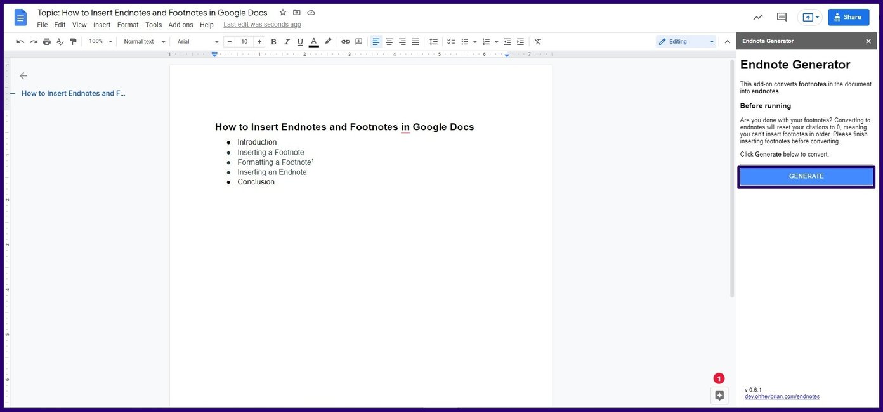The width and height of the screenshot is (883, 412).
Task: Open the Format menu
Action: pyautogui.click(x=128, y=25)
